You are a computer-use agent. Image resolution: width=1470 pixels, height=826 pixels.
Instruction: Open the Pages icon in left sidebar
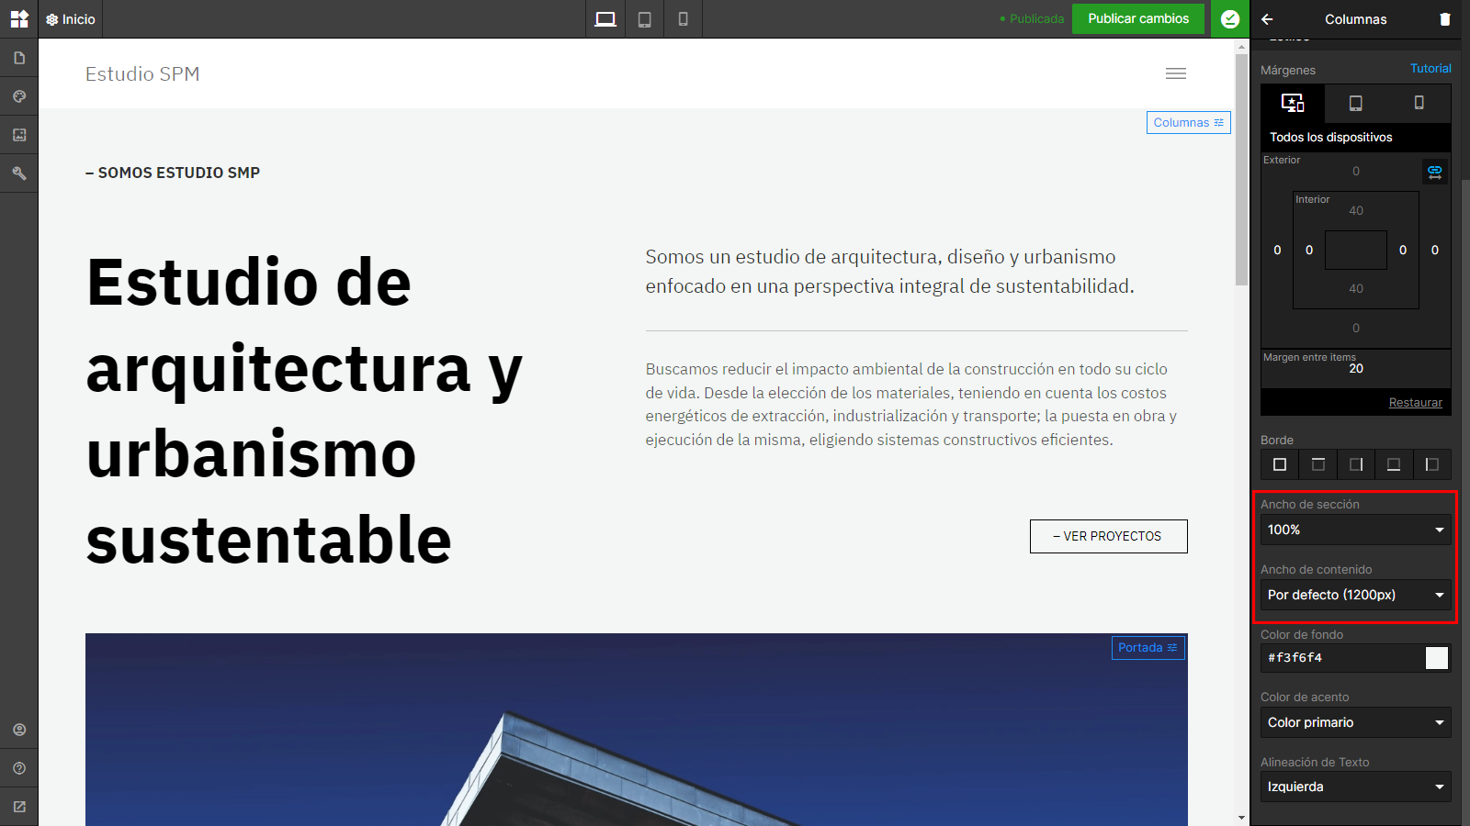[19, 58]
